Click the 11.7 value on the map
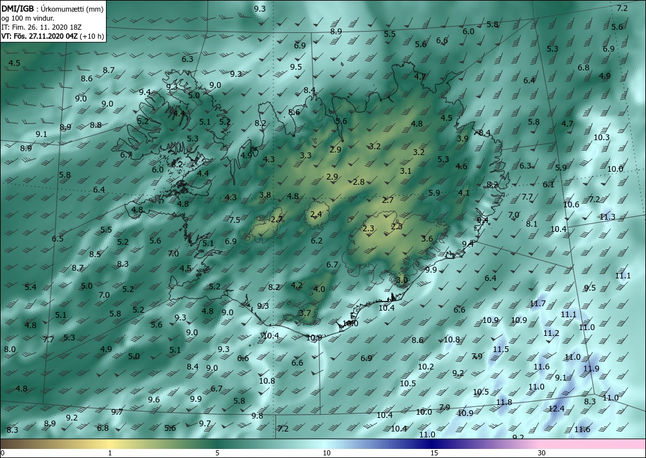646x458 pixels. coord(537,304)
